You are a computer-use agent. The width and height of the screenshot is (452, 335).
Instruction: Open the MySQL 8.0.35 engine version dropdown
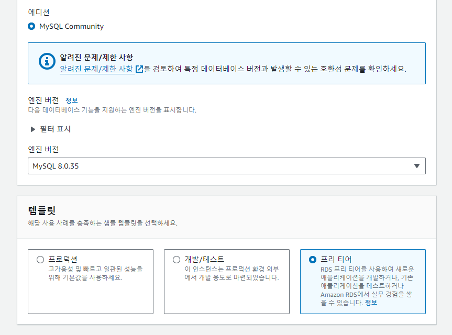click(227, 166)
